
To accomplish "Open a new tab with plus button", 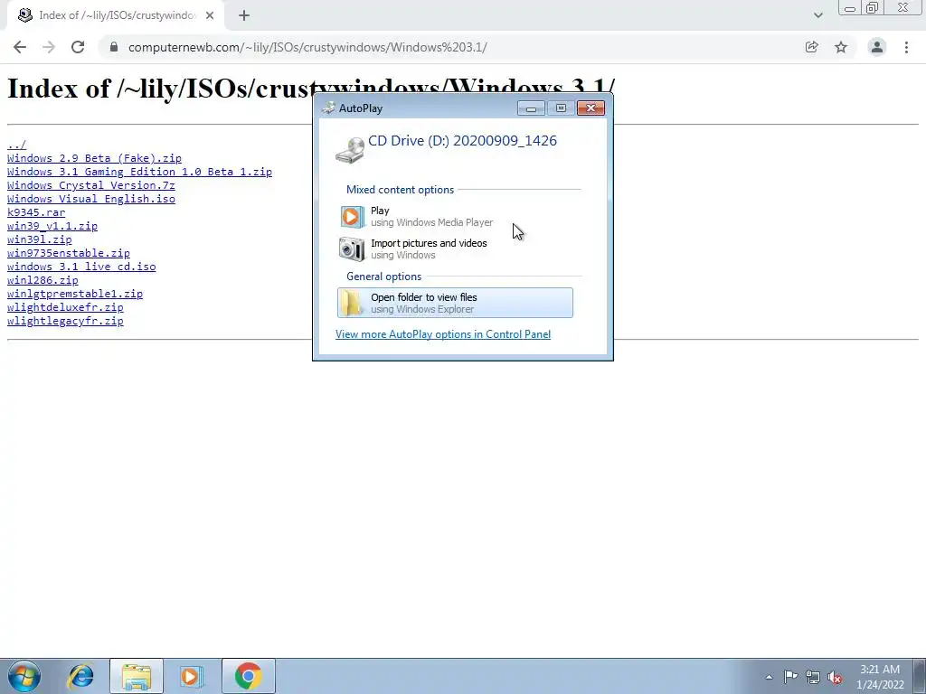I will (244, 16).
